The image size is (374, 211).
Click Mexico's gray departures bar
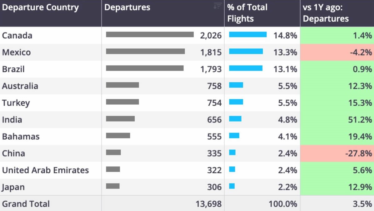[145, 51]
